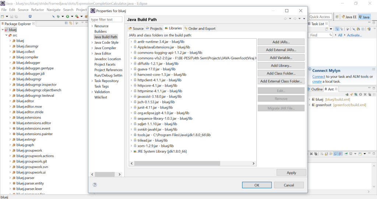Click the blue Open Task icon in toolbar
Viewport: 377px width, 199px height.
pyautogui.click(x=30, y=16)
